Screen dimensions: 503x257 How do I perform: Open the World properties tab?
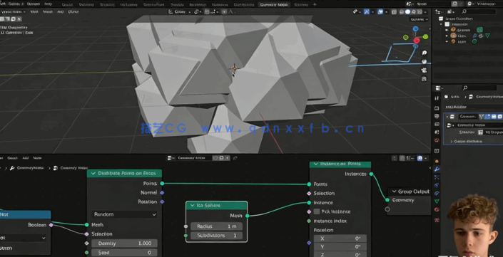(x=437, y=140)
